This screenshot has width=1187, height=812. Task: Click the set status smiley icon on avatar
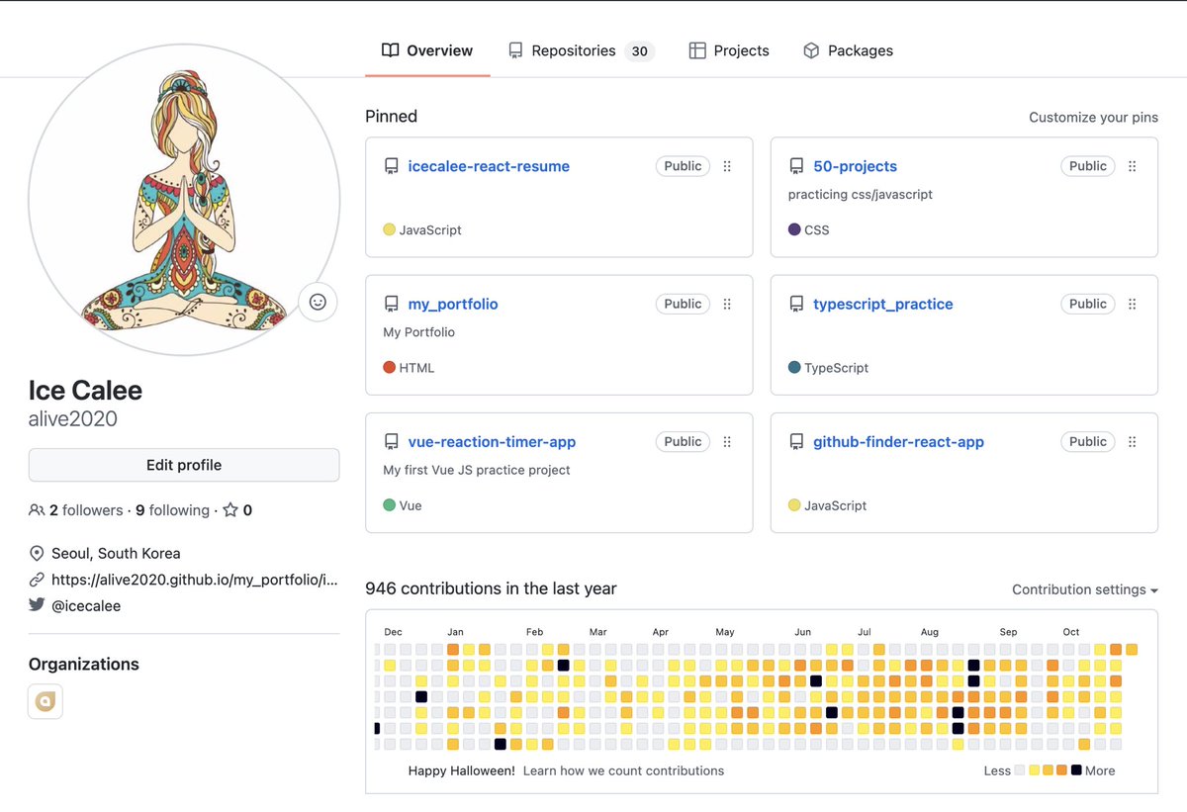pyautogui.click(x=318, y=302)
